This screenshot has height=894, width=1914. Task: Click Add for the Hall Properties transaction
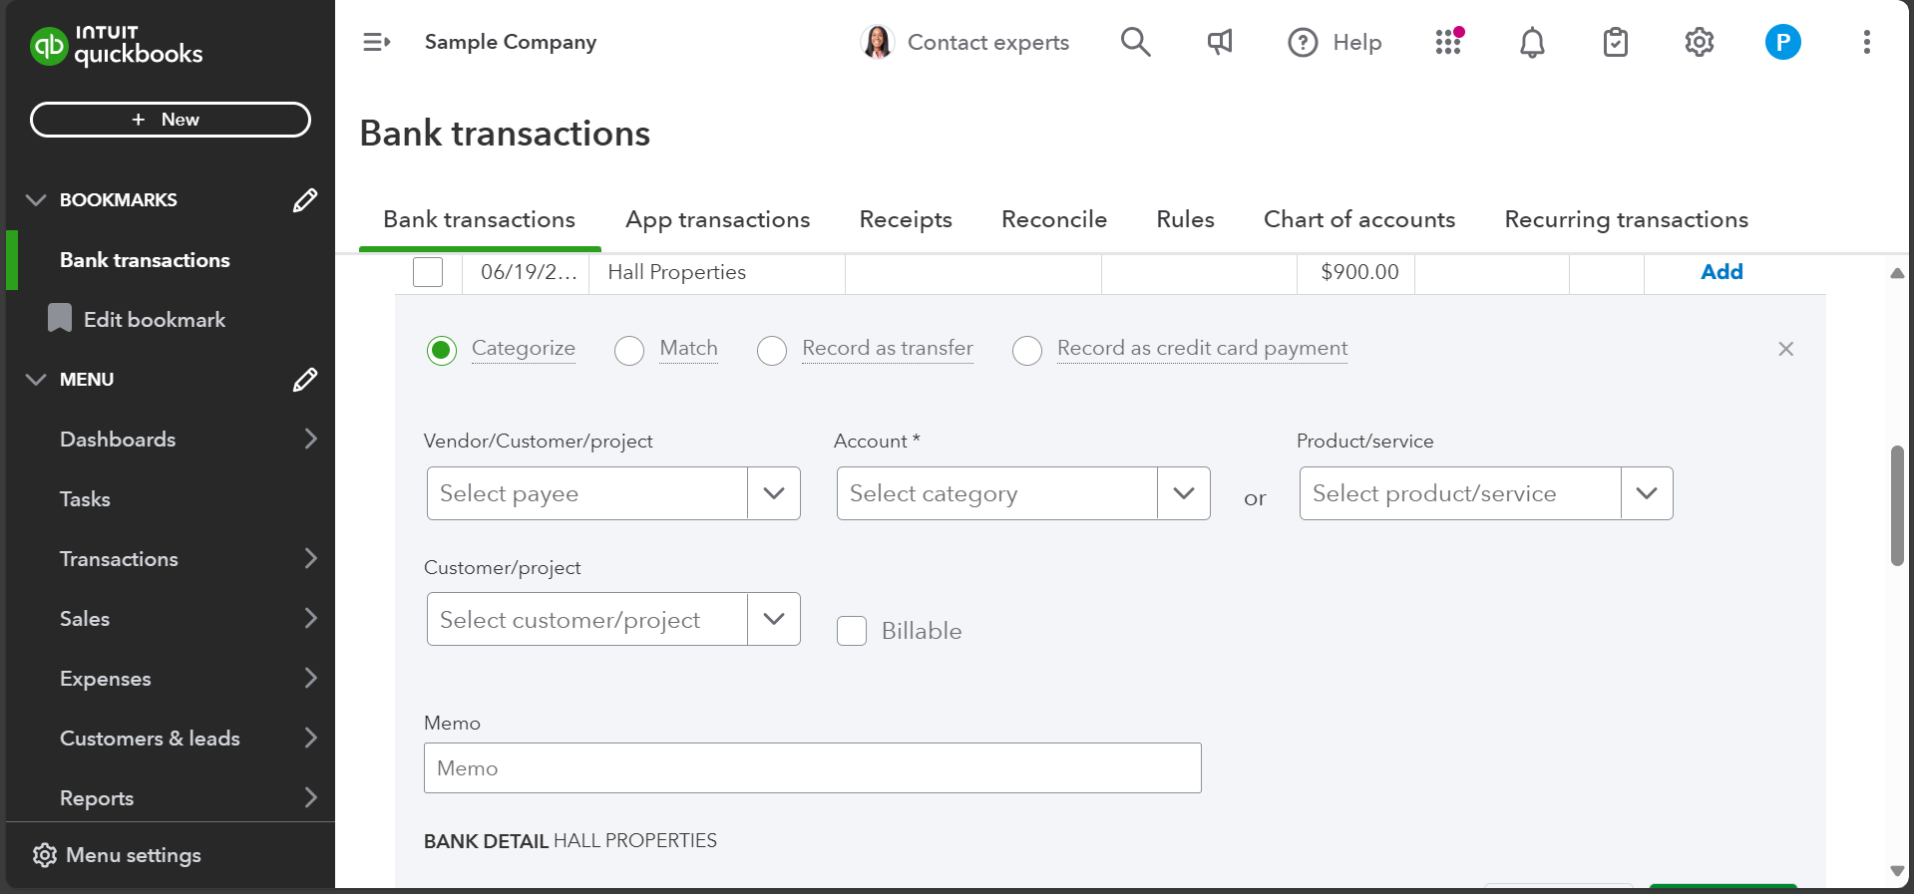(x=1721, y=272)
